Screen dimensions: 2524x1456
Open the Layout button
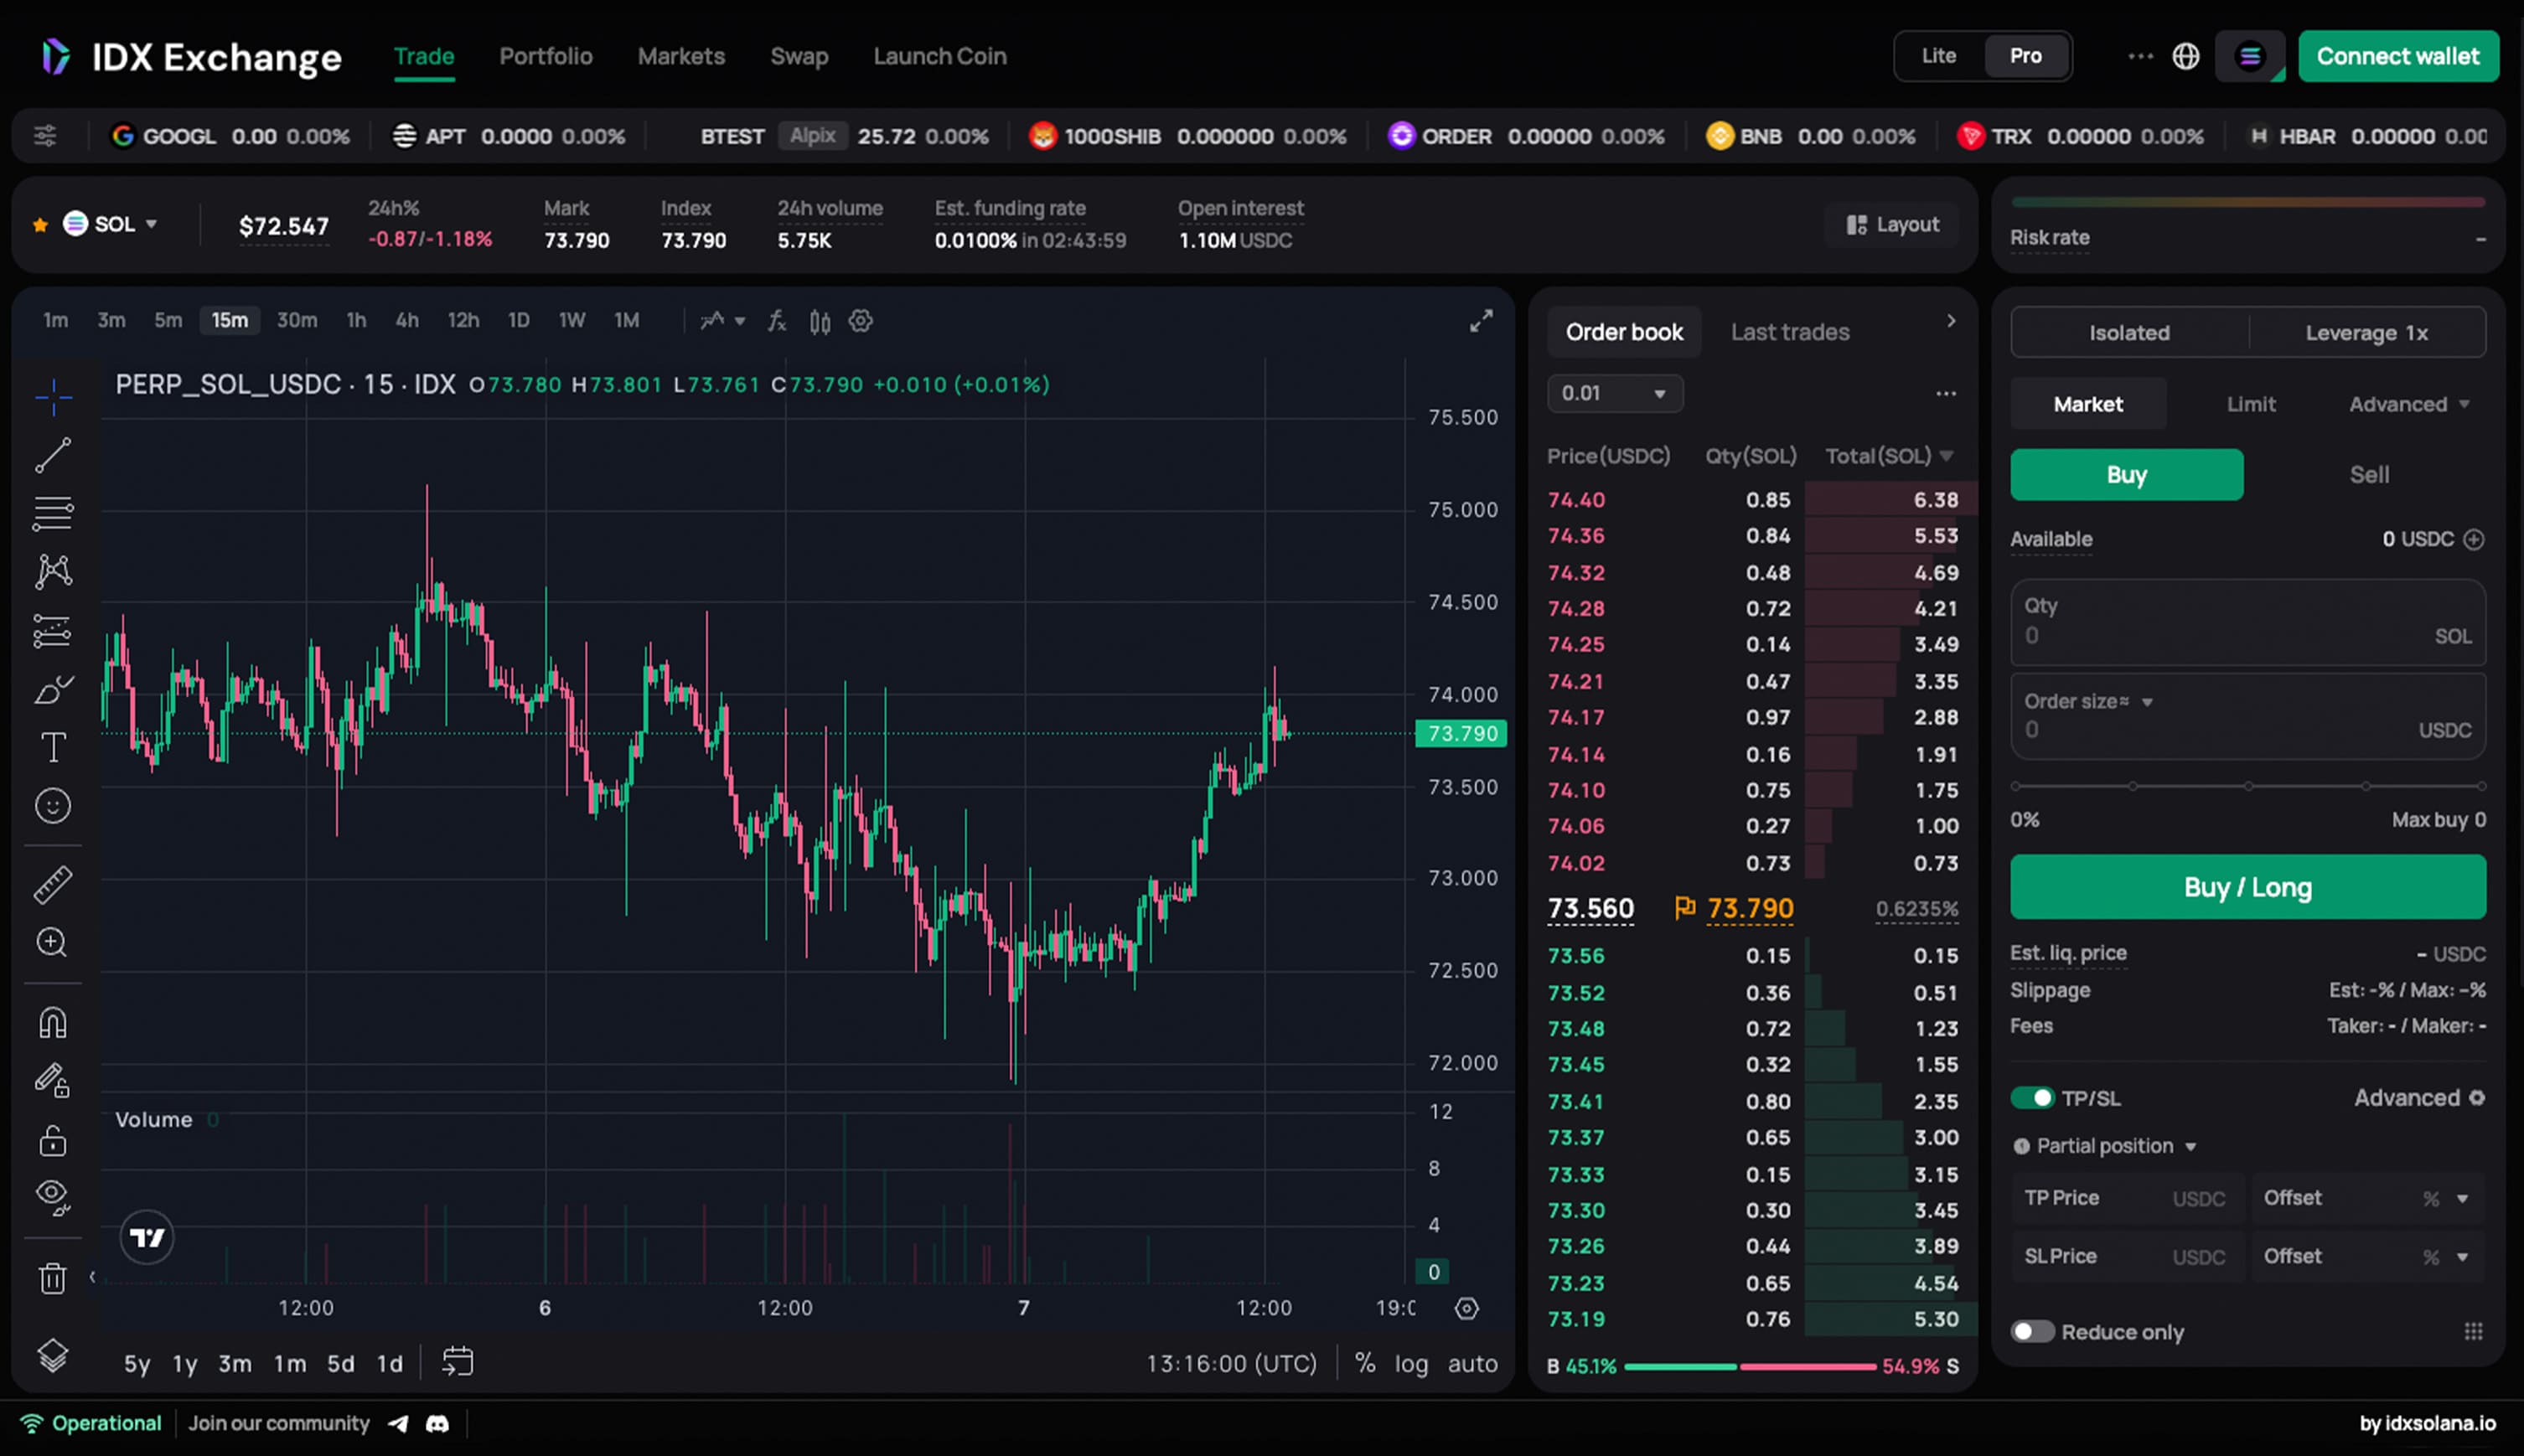tap(1893, 225)
